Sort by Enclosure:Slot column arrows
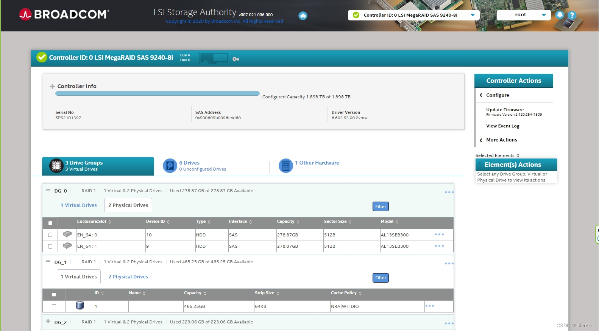599x331 pixels. tap(110, 222)
